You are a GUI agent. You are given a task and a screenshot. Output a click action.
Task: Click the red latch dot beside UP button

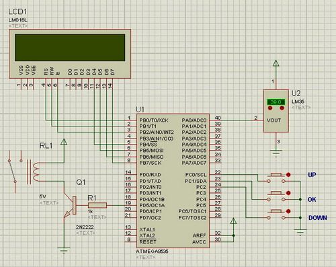[288, 175]
